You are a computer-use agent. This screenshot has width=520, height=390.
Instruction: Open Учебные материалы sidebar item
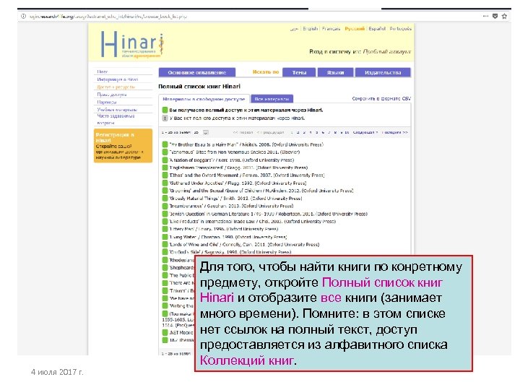pos(117,110)
